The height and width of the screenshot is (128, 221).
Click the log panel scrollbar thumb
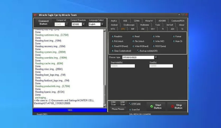(104, 94)
